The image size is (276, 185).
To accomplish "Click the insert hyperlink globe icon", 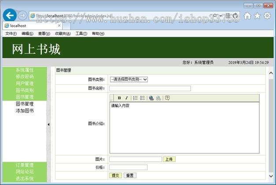I will [x=151, y=98].
